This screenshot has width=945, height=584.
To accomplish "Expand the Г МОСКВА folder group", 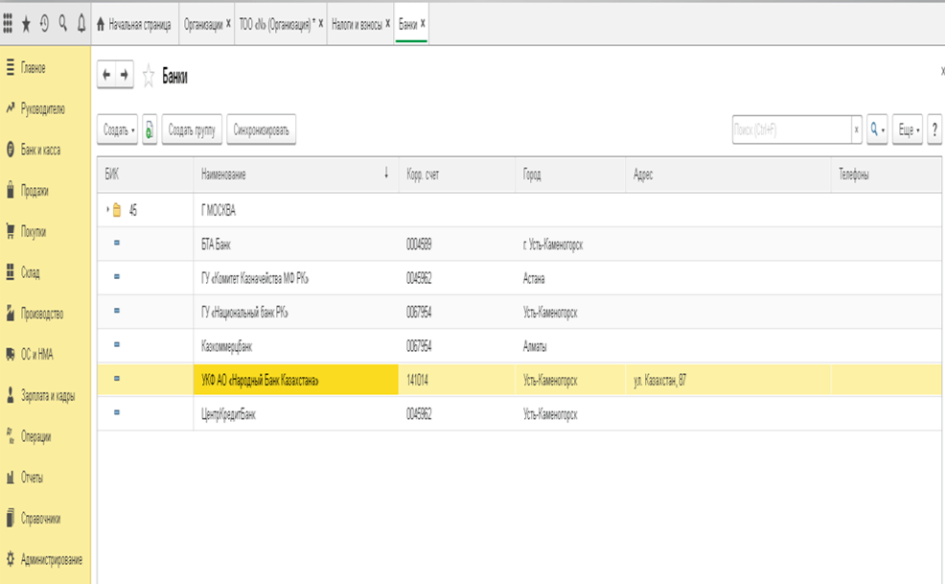I will 107,211.
